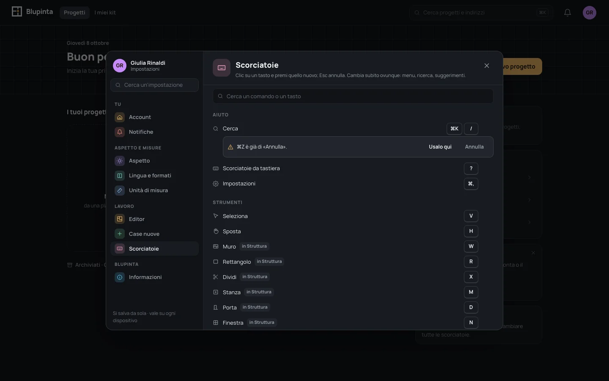Image resolution: width=609 pixels, height=381 pixels.
Task: Click the Case nuove plus icon
Action: 120,234
